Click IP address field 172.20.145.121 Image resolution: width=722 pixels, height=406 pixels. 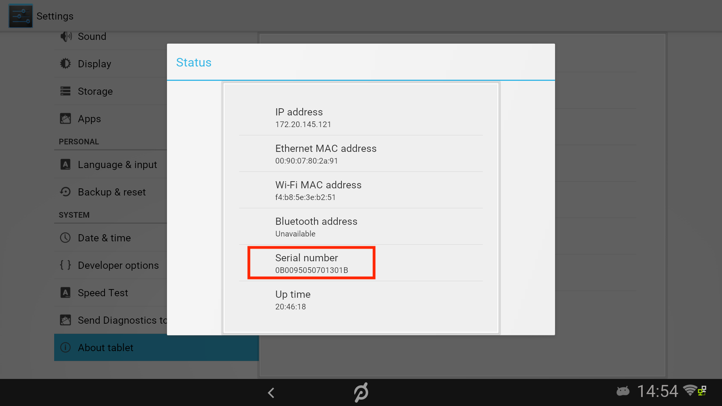[x=361, y=117]
